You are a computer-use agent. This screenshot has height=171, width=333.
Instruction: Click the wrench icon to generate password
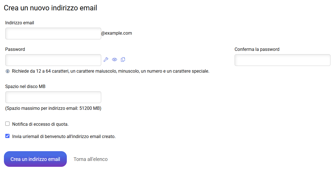coord(106,60)
